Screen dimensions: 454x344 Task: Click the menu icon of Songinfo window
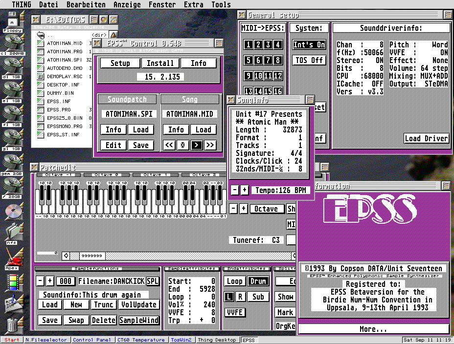tap(310, 100)
